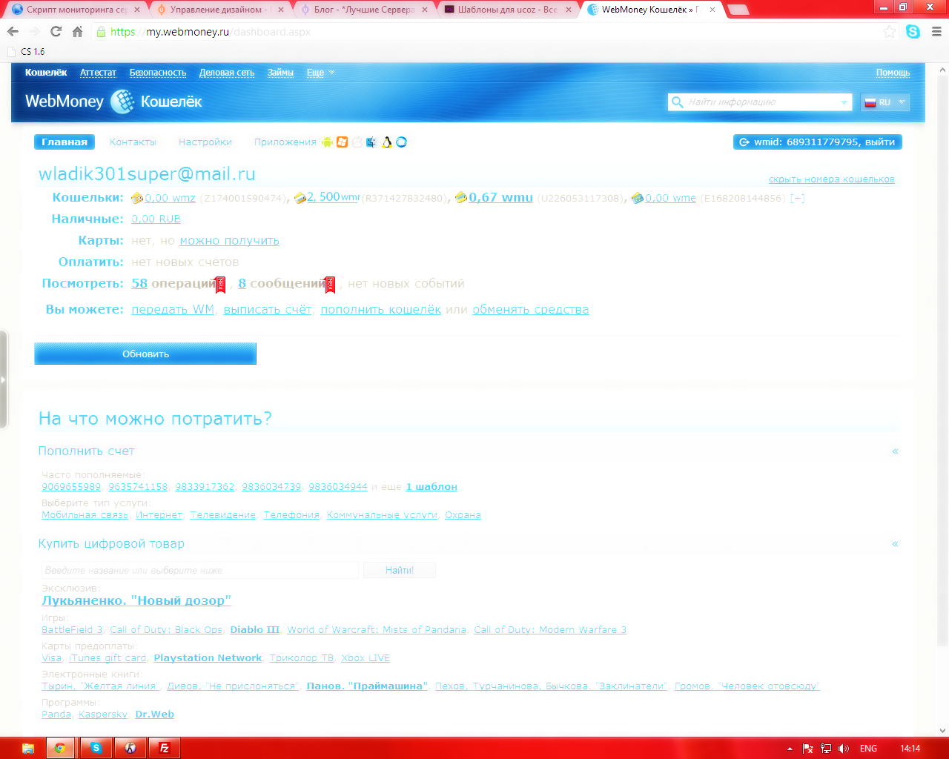Open Skype from the taskbar

click(x=96, y=748)
